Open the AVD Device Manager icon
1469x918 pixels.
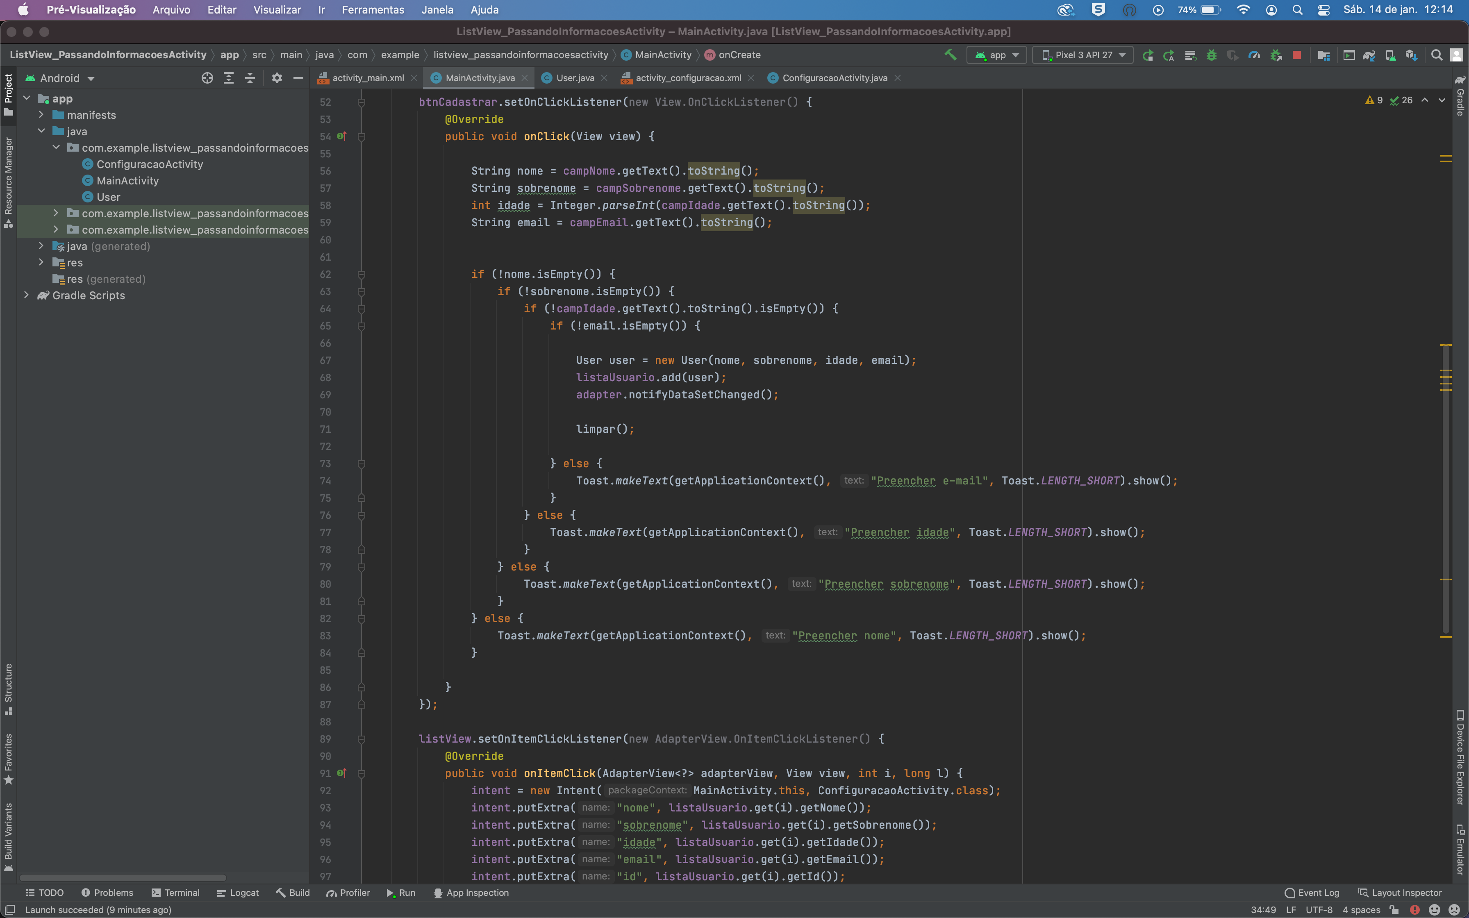[1391, 55]
